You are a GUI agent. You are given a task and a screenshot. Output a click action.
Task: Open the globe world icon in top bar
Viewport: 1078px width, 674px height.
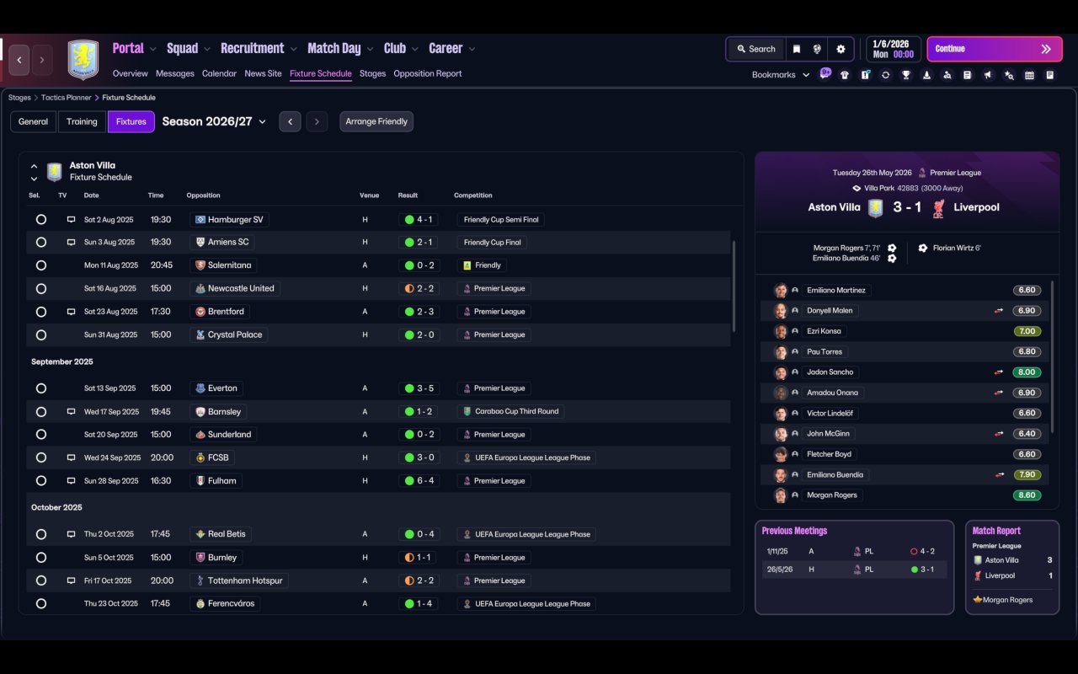[817, 49]
